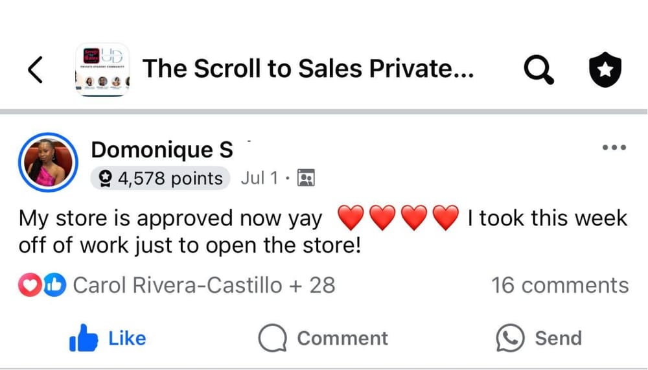Click the blue thumbs-up reaction icon
The image size is (648, 370).
click(55, 285)
